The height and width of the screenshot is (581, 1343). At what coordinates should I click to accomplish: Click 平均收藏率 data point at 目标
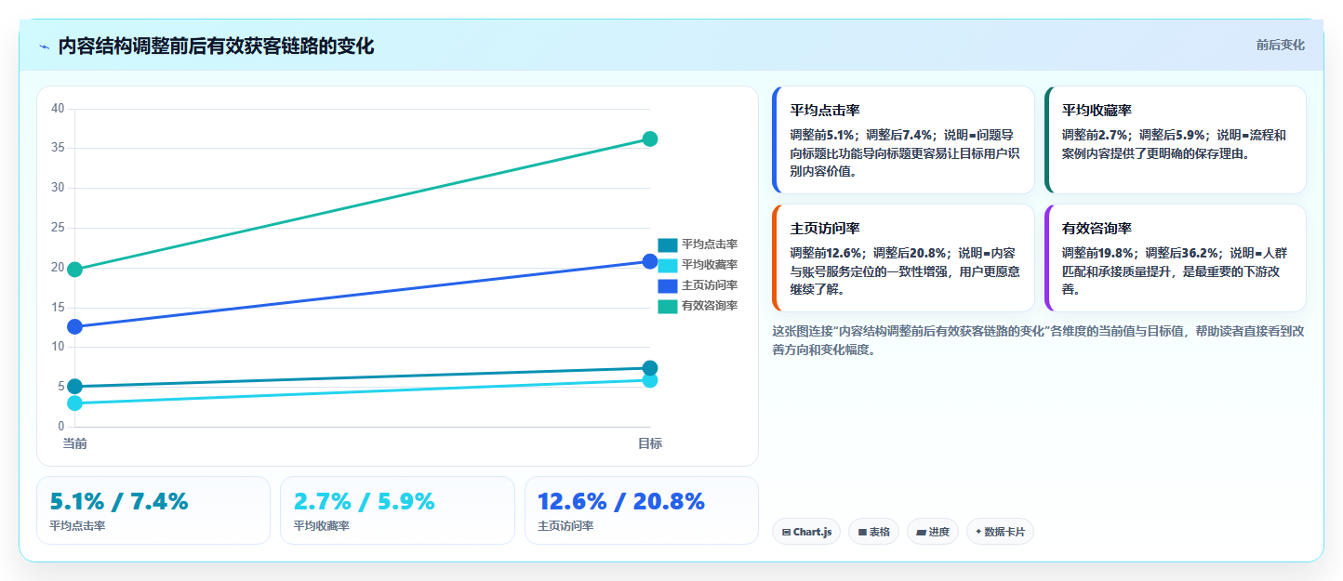(650, 380)
